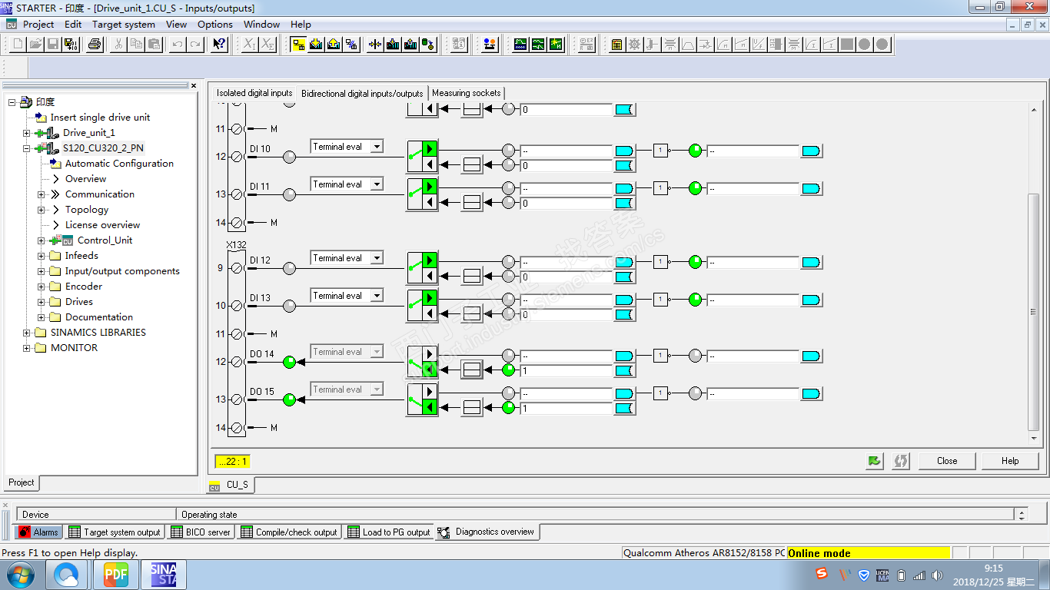Collapse the S120_CU320_2_PN tree node
This screenshot has height=590, width=1050.
27,148
